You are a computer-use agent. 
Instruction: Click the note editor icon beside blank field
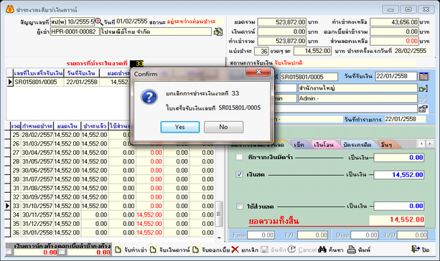(423, 108)
